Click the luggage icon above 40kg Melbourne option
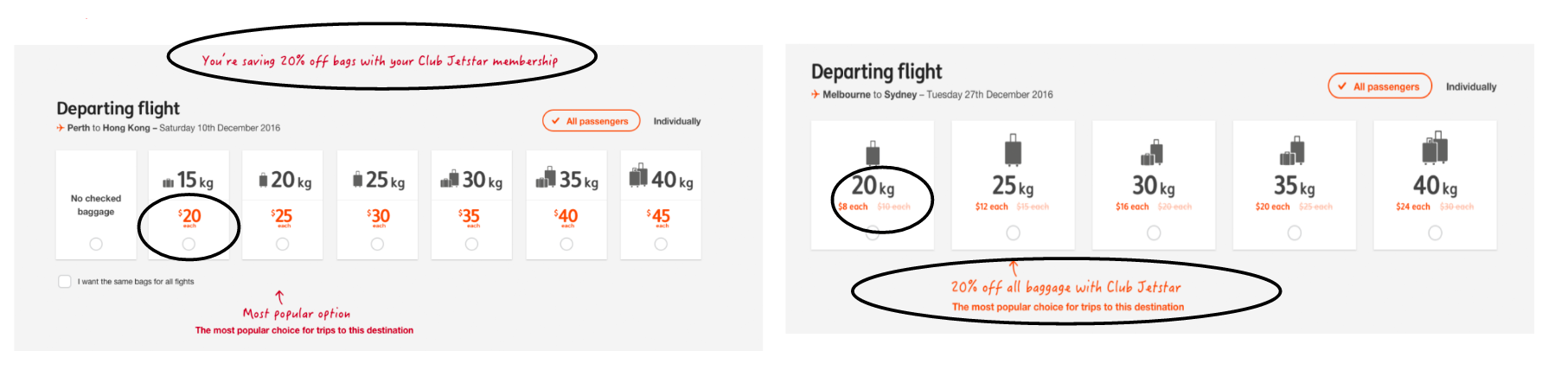The width and height of the screenshot is (1548, 370). [x=1435, y=149]
